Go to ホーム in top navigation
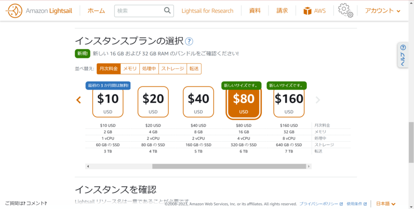This screenshot has width=414, height=209. coord(96,11)
